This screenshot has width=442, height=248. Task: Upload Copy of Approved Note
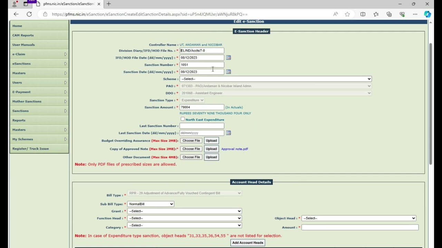[x=211, y=149]
